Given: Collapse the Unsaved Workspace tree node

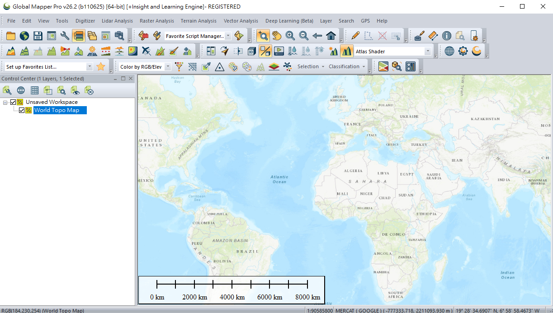Looking at the screenshot, I should 5,102.
